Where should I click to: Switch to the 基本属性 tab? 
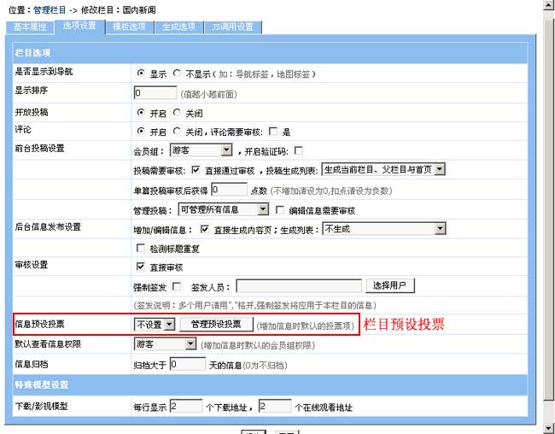[x=32, y=27]
